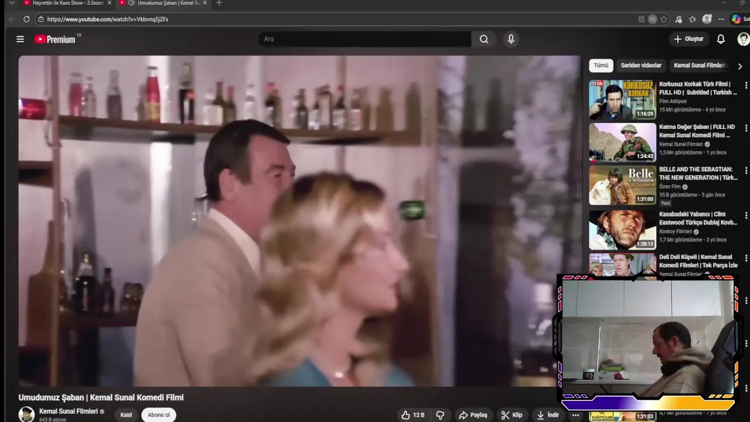Click the Umudumuz Şaban video title

pyautogui.click(x=101, y=397)
